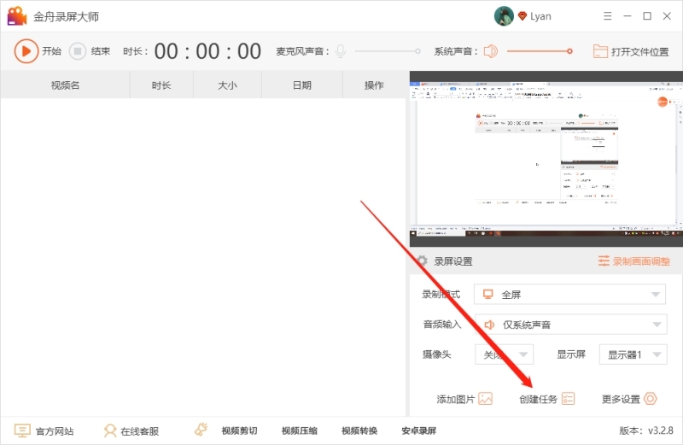Image resolution: width=683 pixels, height=445 pixels.
Task: Click the microphone volume slider track
Action: [386, 51]
